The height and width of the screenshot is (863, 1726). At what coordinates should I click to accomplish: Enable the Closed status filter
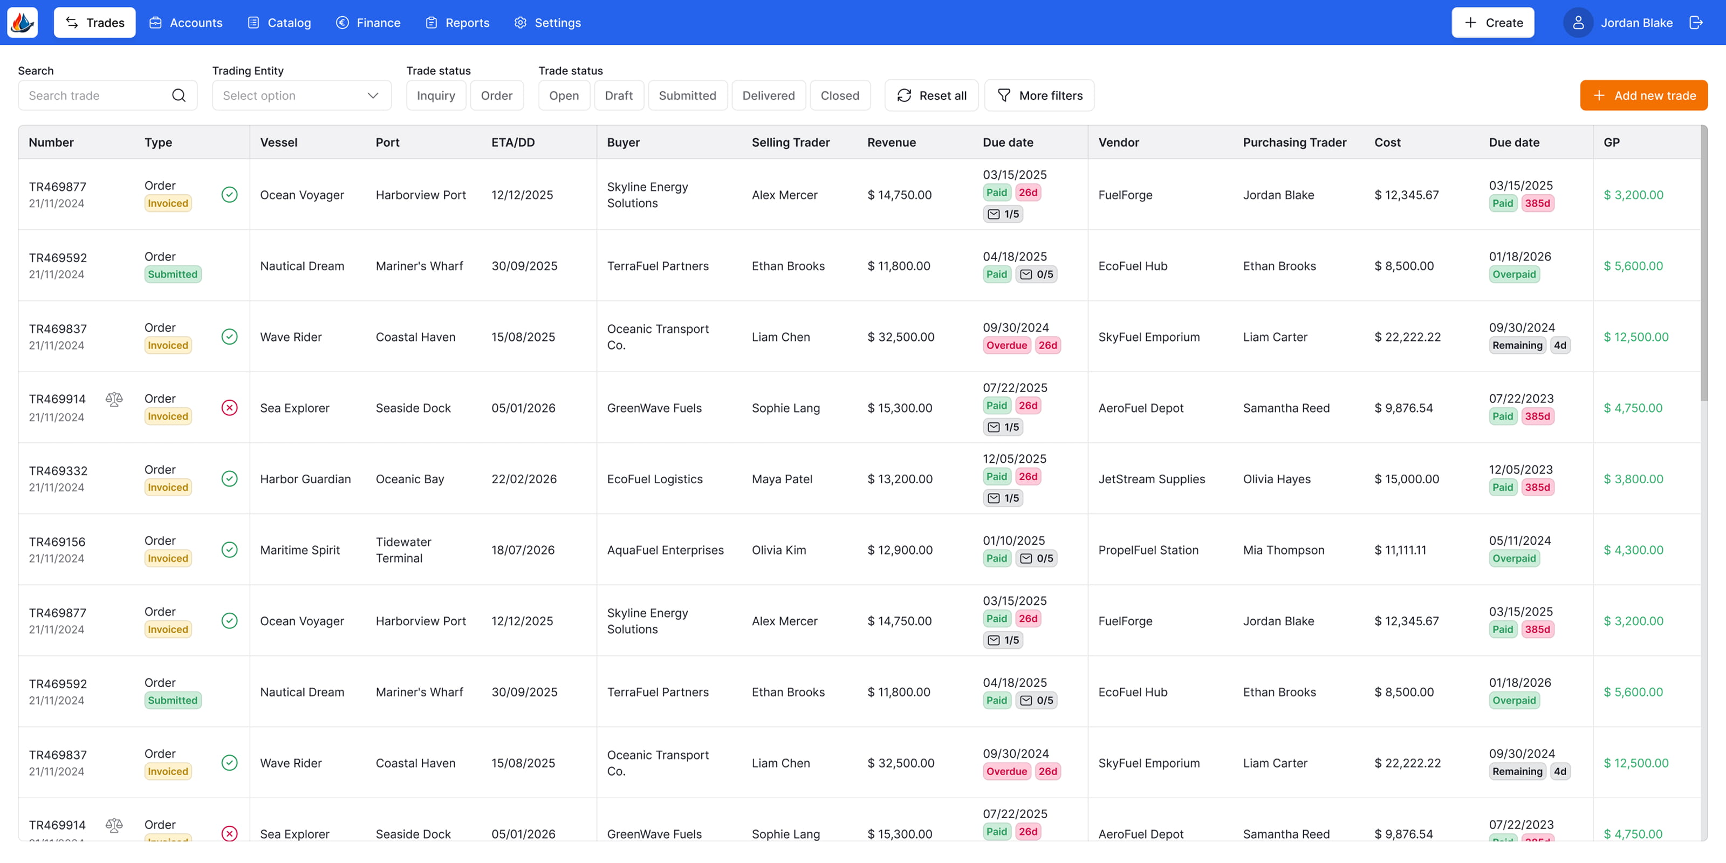coord(840,95)
